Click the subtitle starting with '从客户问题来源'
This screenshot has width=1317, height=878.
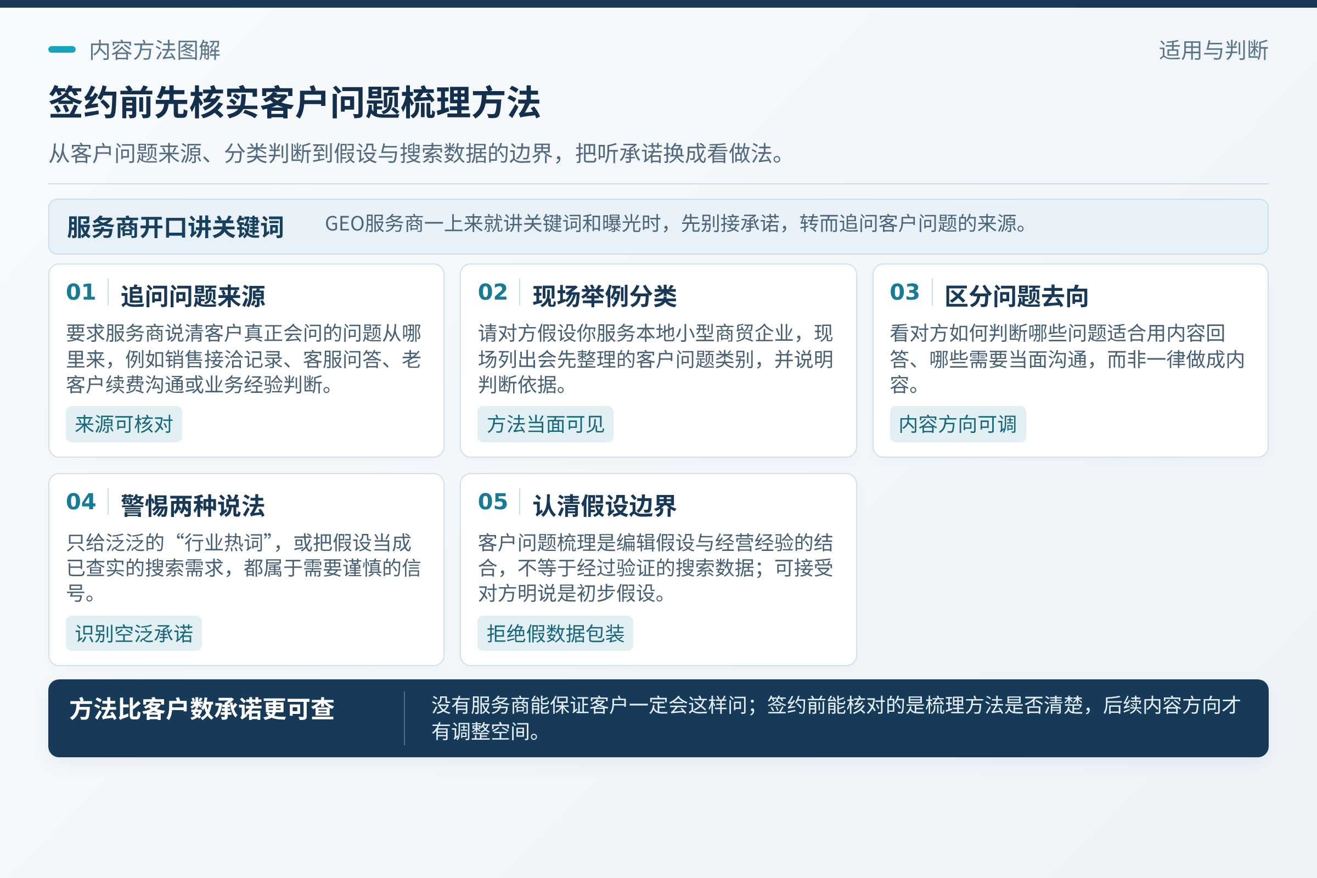418,153
